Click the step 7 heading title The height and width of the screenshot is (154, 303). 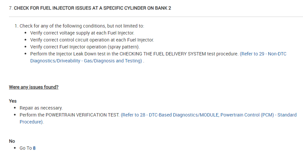90,8
